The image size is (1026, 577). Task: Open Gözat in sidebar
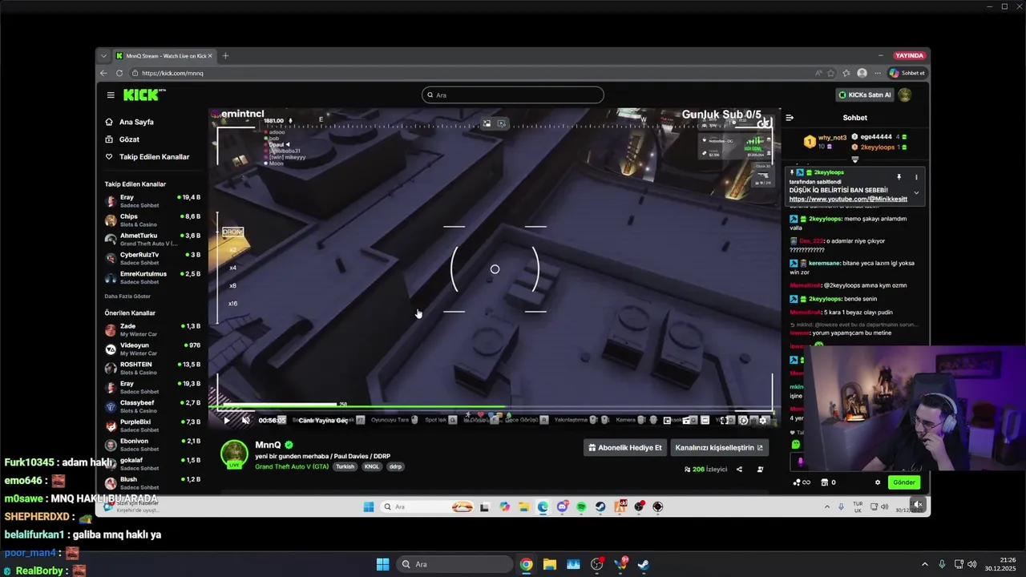129,139
